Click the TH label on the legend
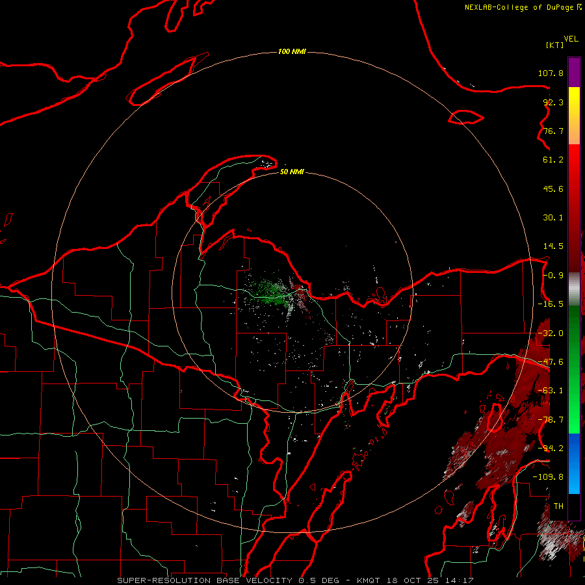 558,506
